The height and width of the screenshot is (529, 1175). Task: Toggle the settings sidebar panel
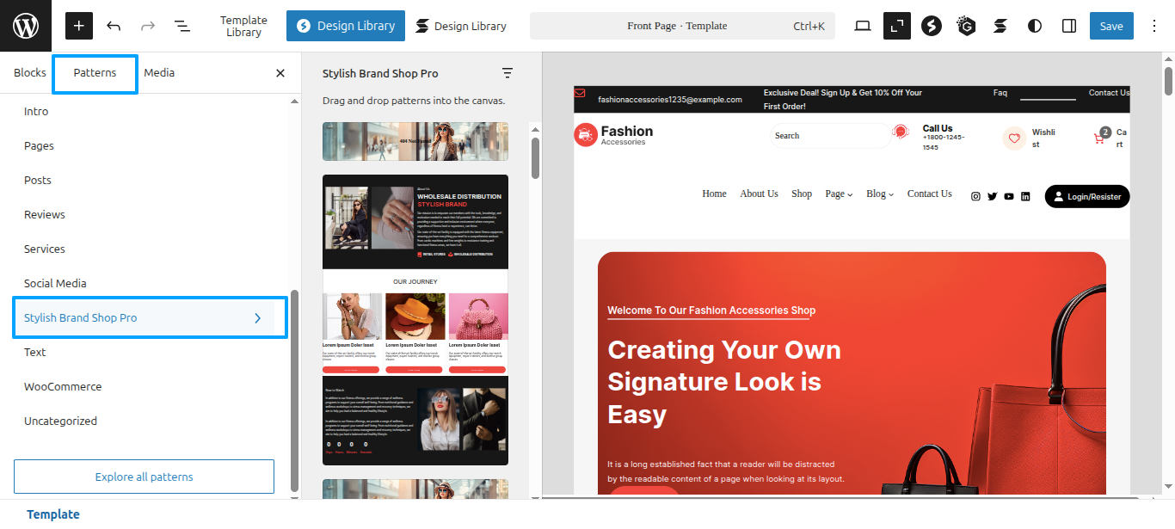click(1069, 26)
